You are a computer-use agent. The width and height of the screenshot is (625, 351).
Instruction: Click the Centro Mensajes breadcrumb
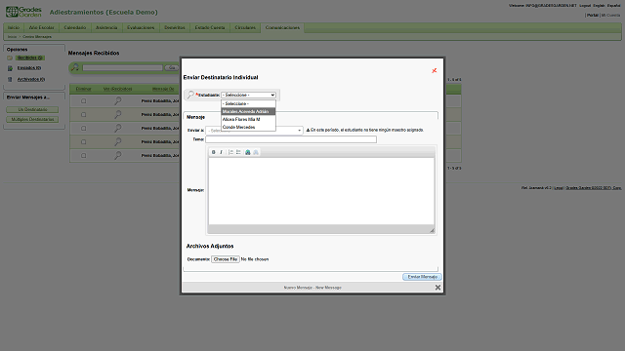coord(37,37)
